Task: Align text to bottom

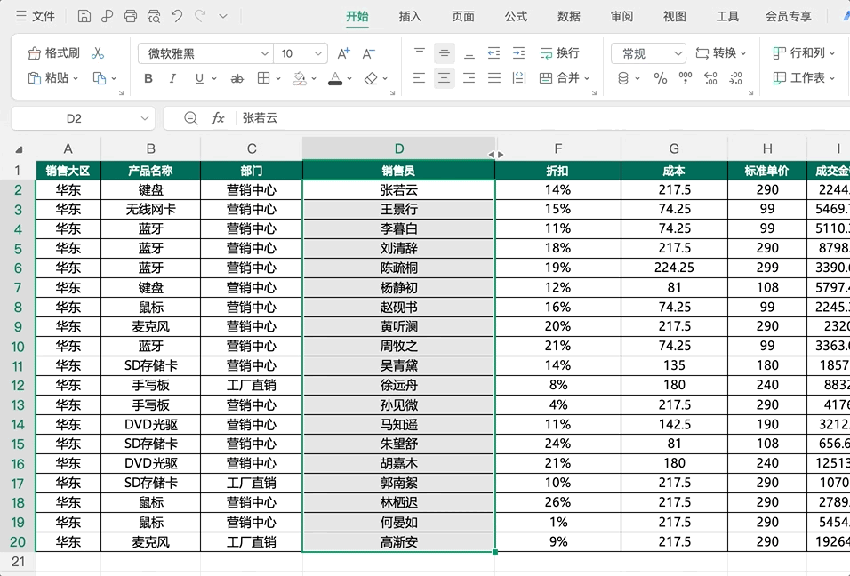Action: (x=469, y=52)
